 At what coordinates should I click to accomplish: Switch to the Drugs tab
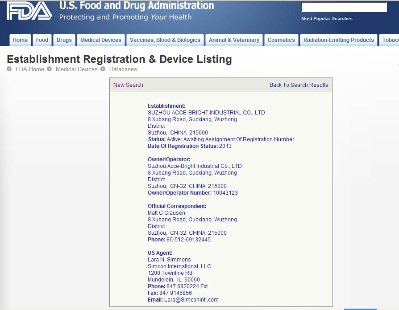[64, 40]
